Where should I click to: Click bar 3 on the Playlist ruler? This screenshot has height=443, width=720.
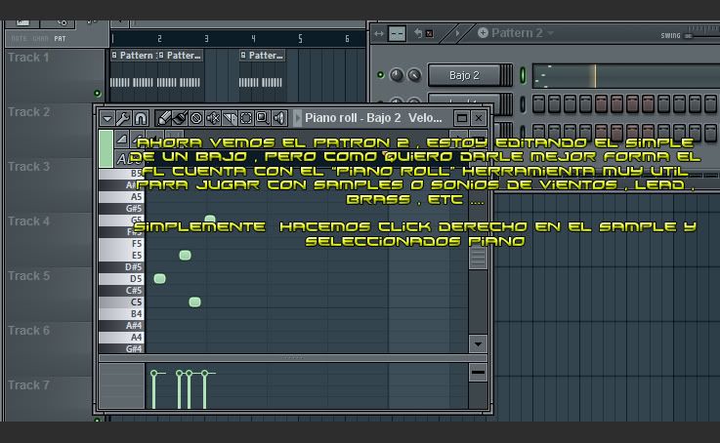(207, 38)
